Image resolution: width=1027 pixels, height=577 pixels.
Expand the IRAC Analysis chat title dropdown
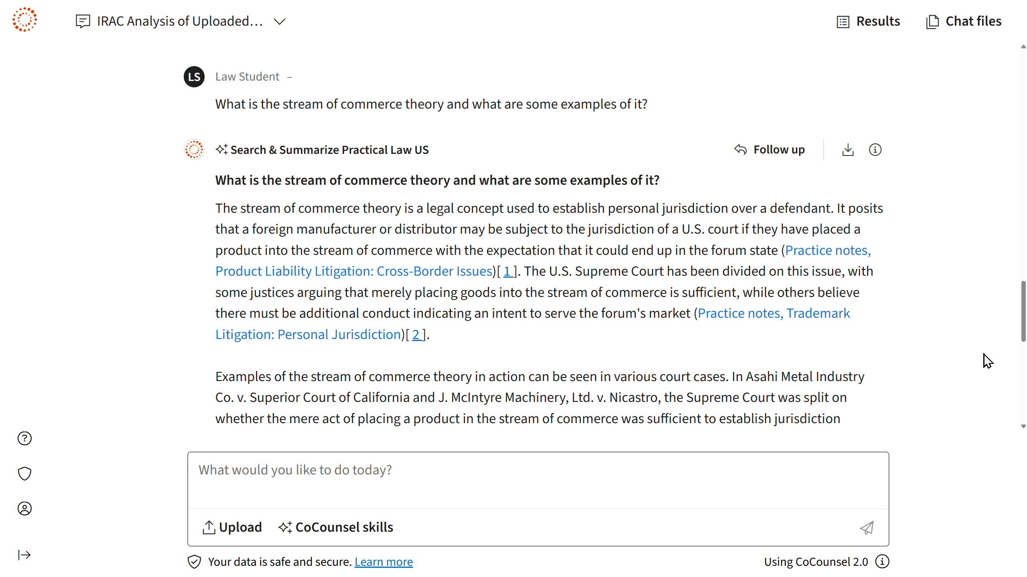[279, 21]
